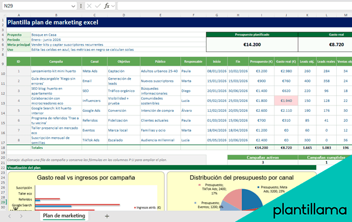Click the Canal column header
The width and height of the screenshot is (352, 222).
tap(94, 62)
